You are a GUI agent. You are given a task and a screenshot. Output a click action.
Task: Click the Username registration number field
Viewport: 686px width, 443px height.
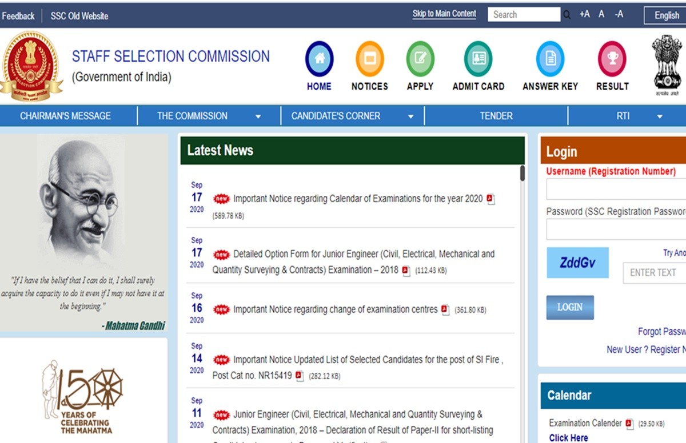click(x=616, y=189)
